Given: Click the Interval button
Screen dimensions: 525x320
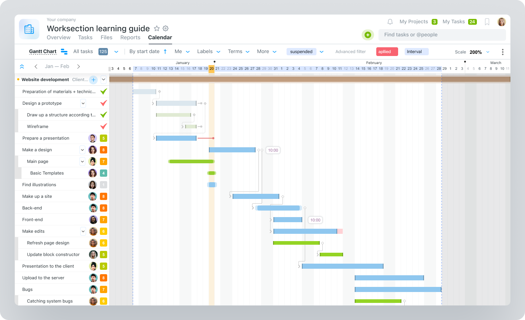Looking at the screenshot, I should tap(416, 51).
